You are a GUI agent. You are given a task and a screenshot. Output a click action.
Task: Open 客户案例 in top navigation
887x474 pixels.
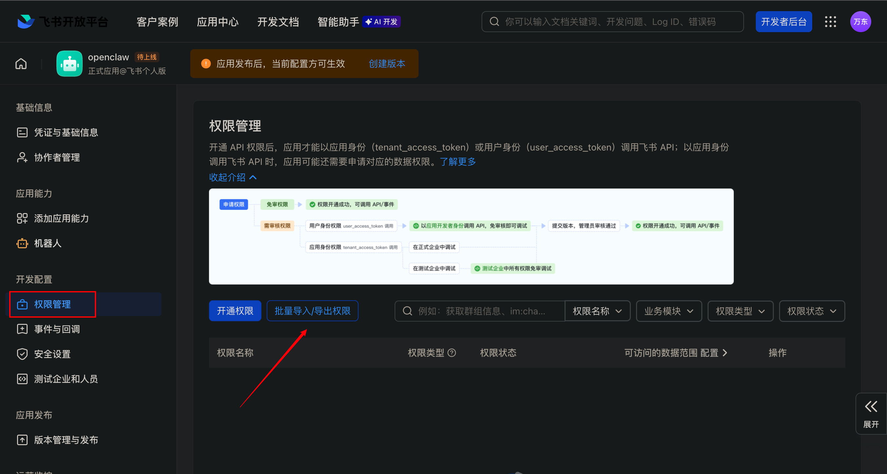(x=157, y=22)
